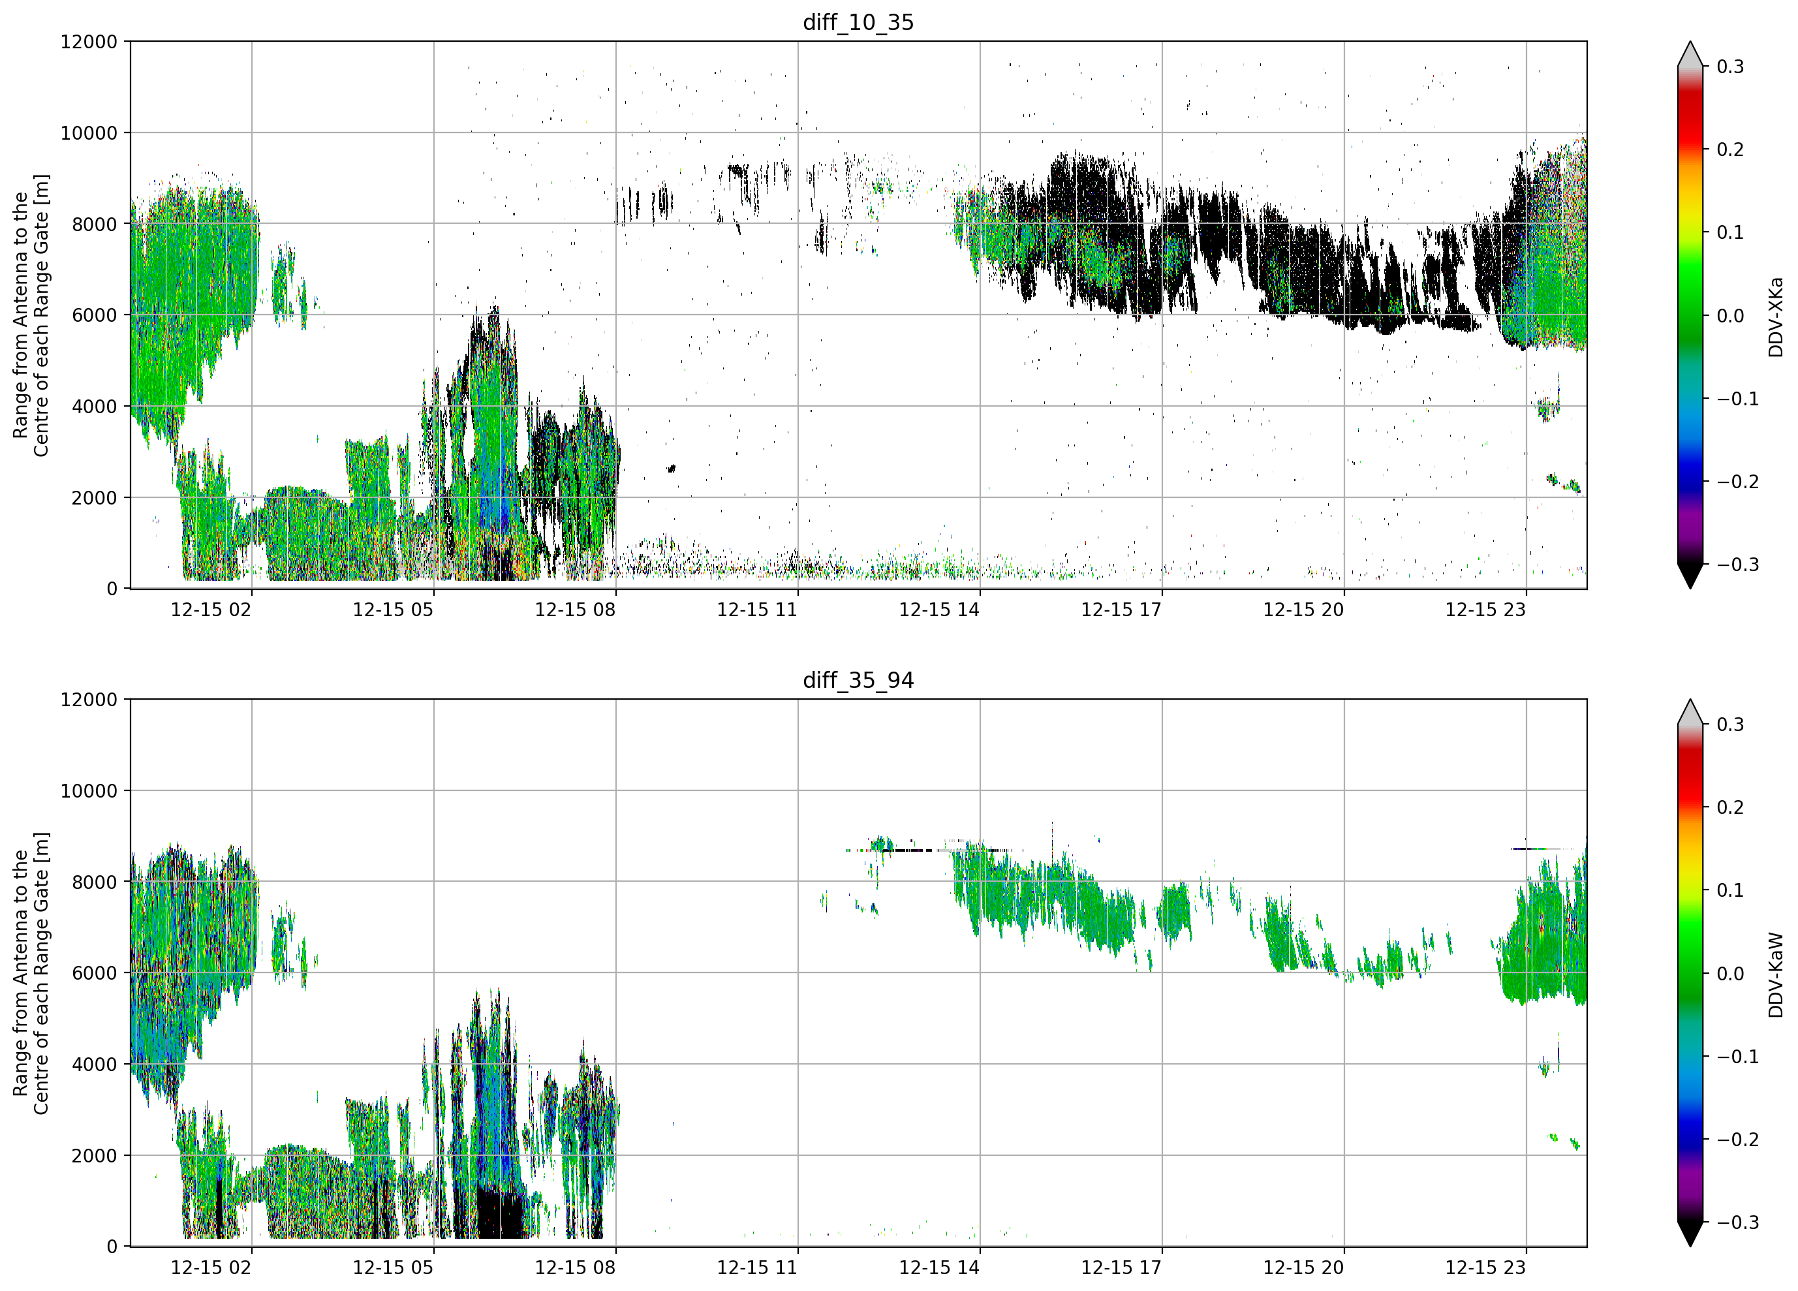Viewport: 1798px width, 1291px height.
Task: Click the black lower extension arrow of DDV-XKa colorbar
Action: pyautogui.click(x=1690, y=575)
